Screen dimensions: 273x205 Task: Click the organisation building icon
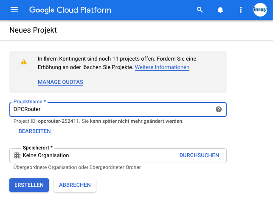17,155
